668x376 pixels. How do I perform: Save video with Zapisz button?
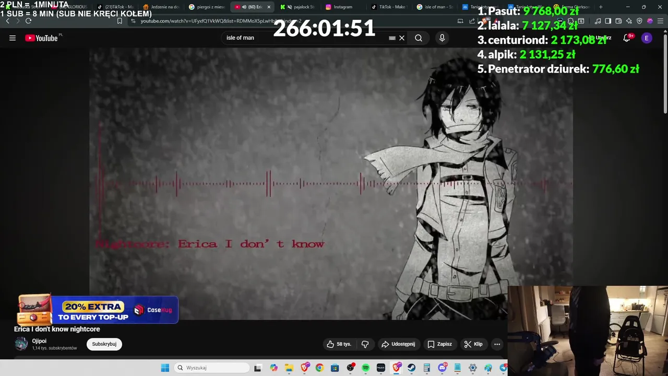click(439, 344)
